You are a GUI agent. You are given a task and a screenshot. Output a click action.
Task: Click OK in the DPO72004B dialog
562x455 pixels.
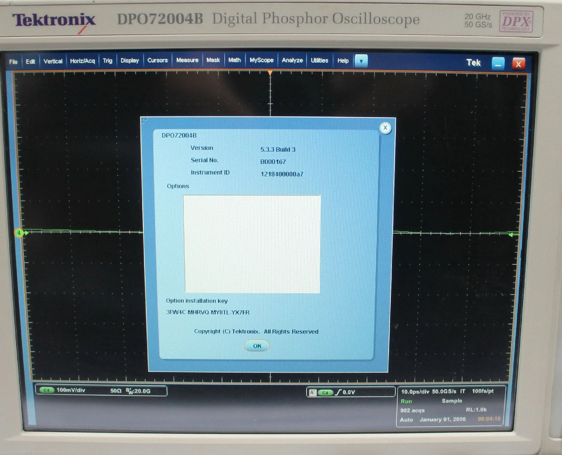coord(257,346)
